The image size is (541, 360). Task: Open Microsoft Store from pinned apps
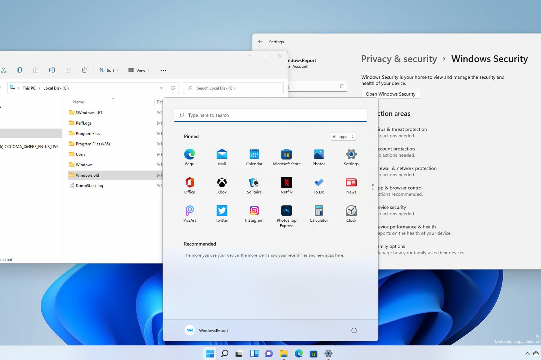pyautogui.click(x=287, y=157)
